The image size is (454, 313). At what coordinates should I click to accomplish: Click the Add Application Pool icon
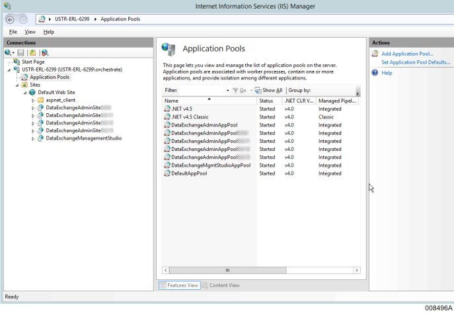pos(375,54)
